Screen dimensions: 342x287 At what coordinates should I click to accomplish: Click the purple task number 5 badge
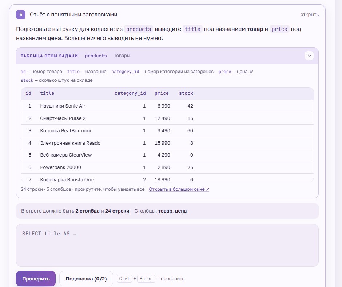[21, 15]
